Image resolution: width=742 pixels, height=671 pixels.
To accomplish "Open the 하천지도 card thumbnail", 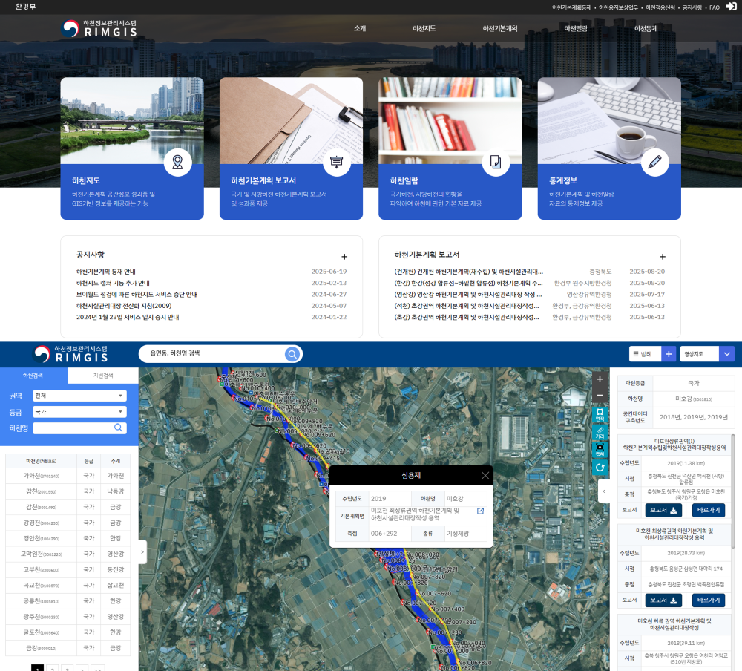I will (132, 121).
